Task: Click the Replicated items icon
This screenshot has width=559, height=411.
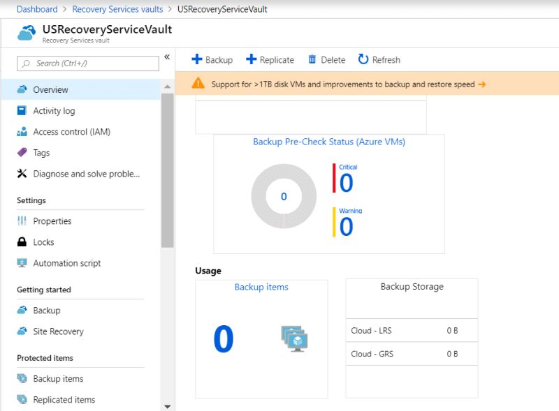Action: [22, 399]
